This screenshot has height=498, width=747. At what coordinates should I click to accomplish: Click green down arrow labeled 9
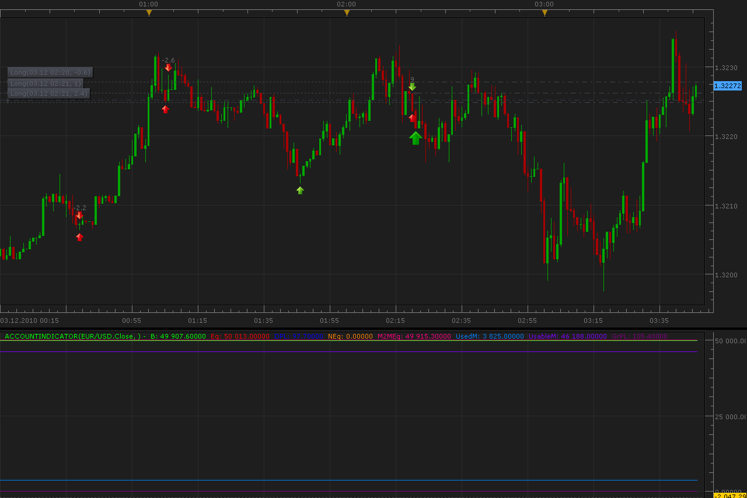[412, 87]
